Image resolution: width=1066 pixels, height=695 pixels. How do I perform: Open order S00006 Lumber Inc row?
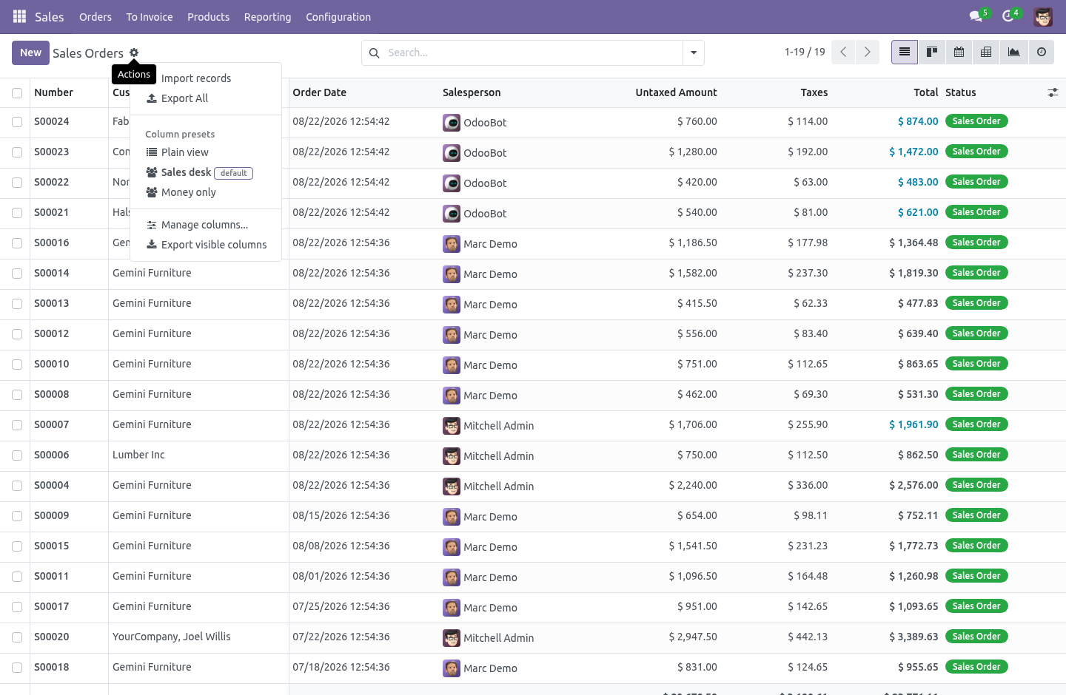533,455
